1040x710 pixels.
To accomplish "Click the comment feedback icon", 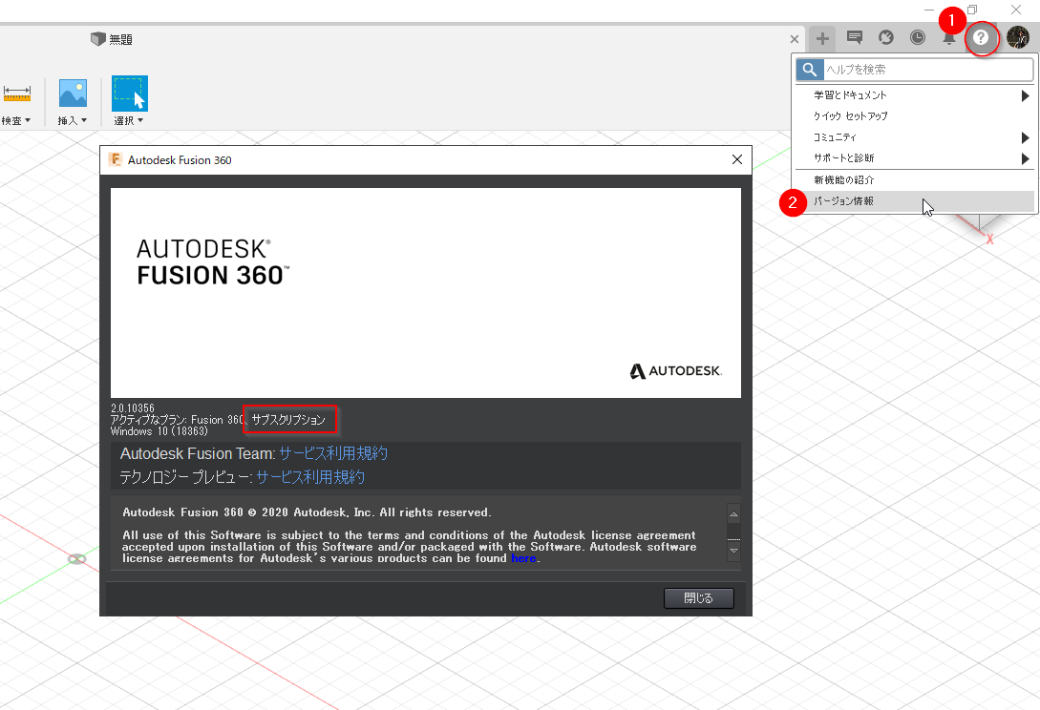I will pos(854,38).
